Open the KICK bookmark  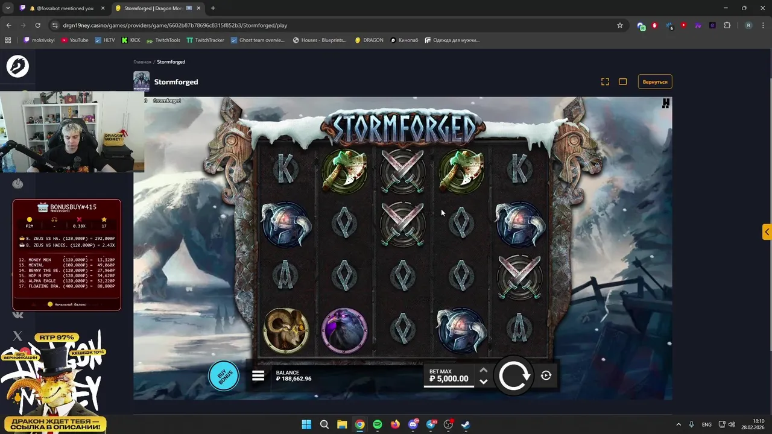(x=131, y=40)
